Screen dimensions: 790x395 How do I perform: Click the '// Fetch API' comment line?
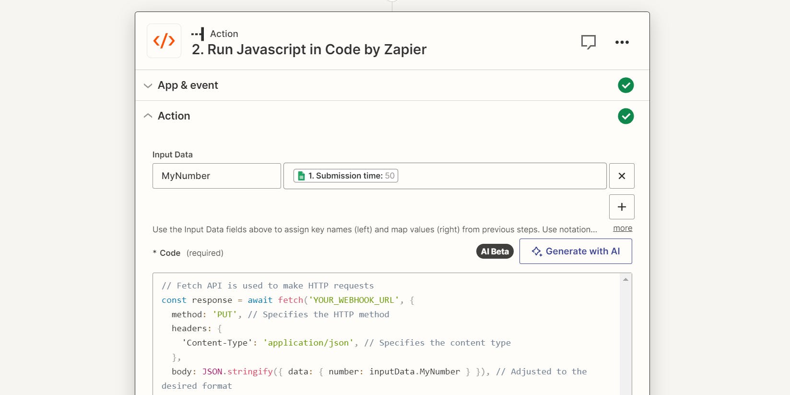click(268, 286)
